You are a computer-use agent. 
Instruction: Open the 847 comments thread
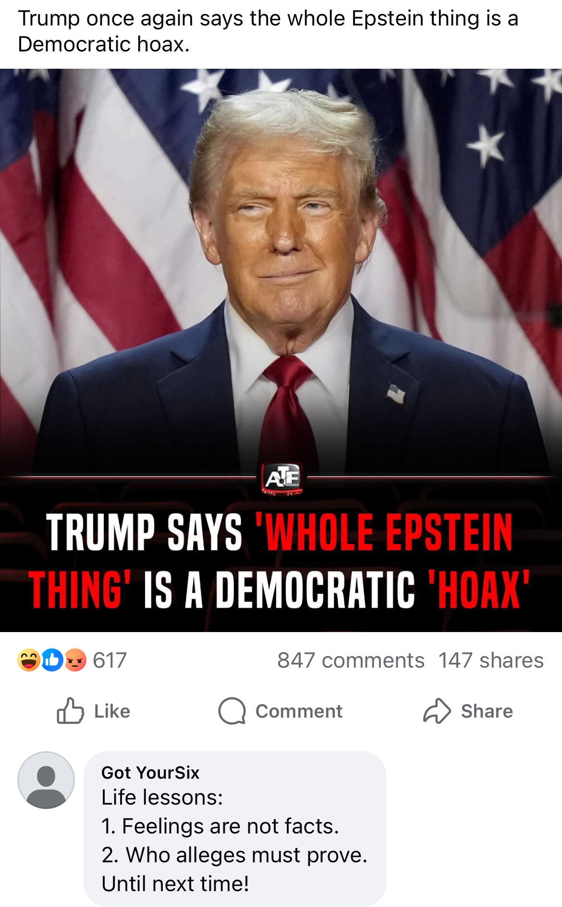tap(351, 660)
